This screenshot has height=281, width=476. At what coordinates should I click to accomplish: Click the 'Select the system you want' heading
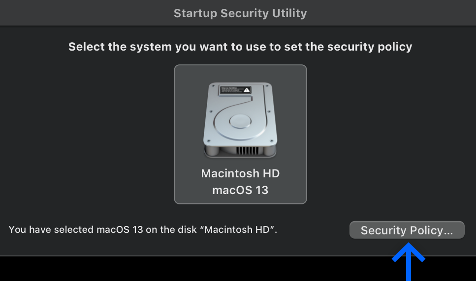(240, 47)
